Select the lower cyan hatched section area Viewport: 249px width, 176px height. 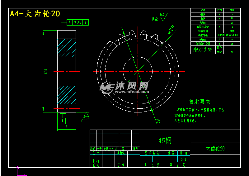click(x=67, y=95)
